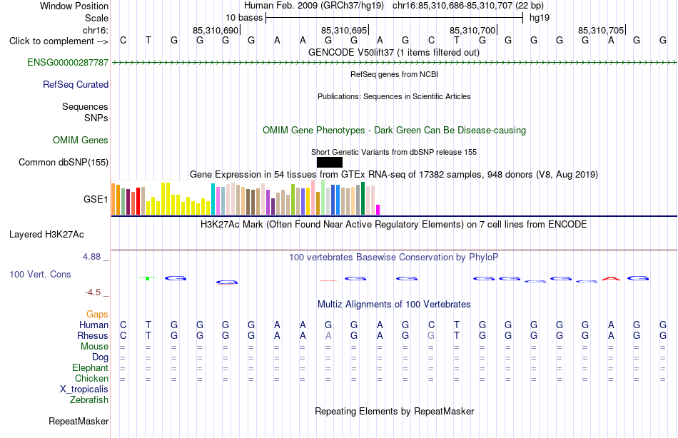Click 'Publications: Sequences in Scientific Articles' title
678x438 pixels.
394,96
